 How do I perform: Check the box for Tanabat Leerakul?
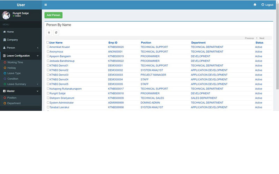pyautogui.click(x=48, y=107)
